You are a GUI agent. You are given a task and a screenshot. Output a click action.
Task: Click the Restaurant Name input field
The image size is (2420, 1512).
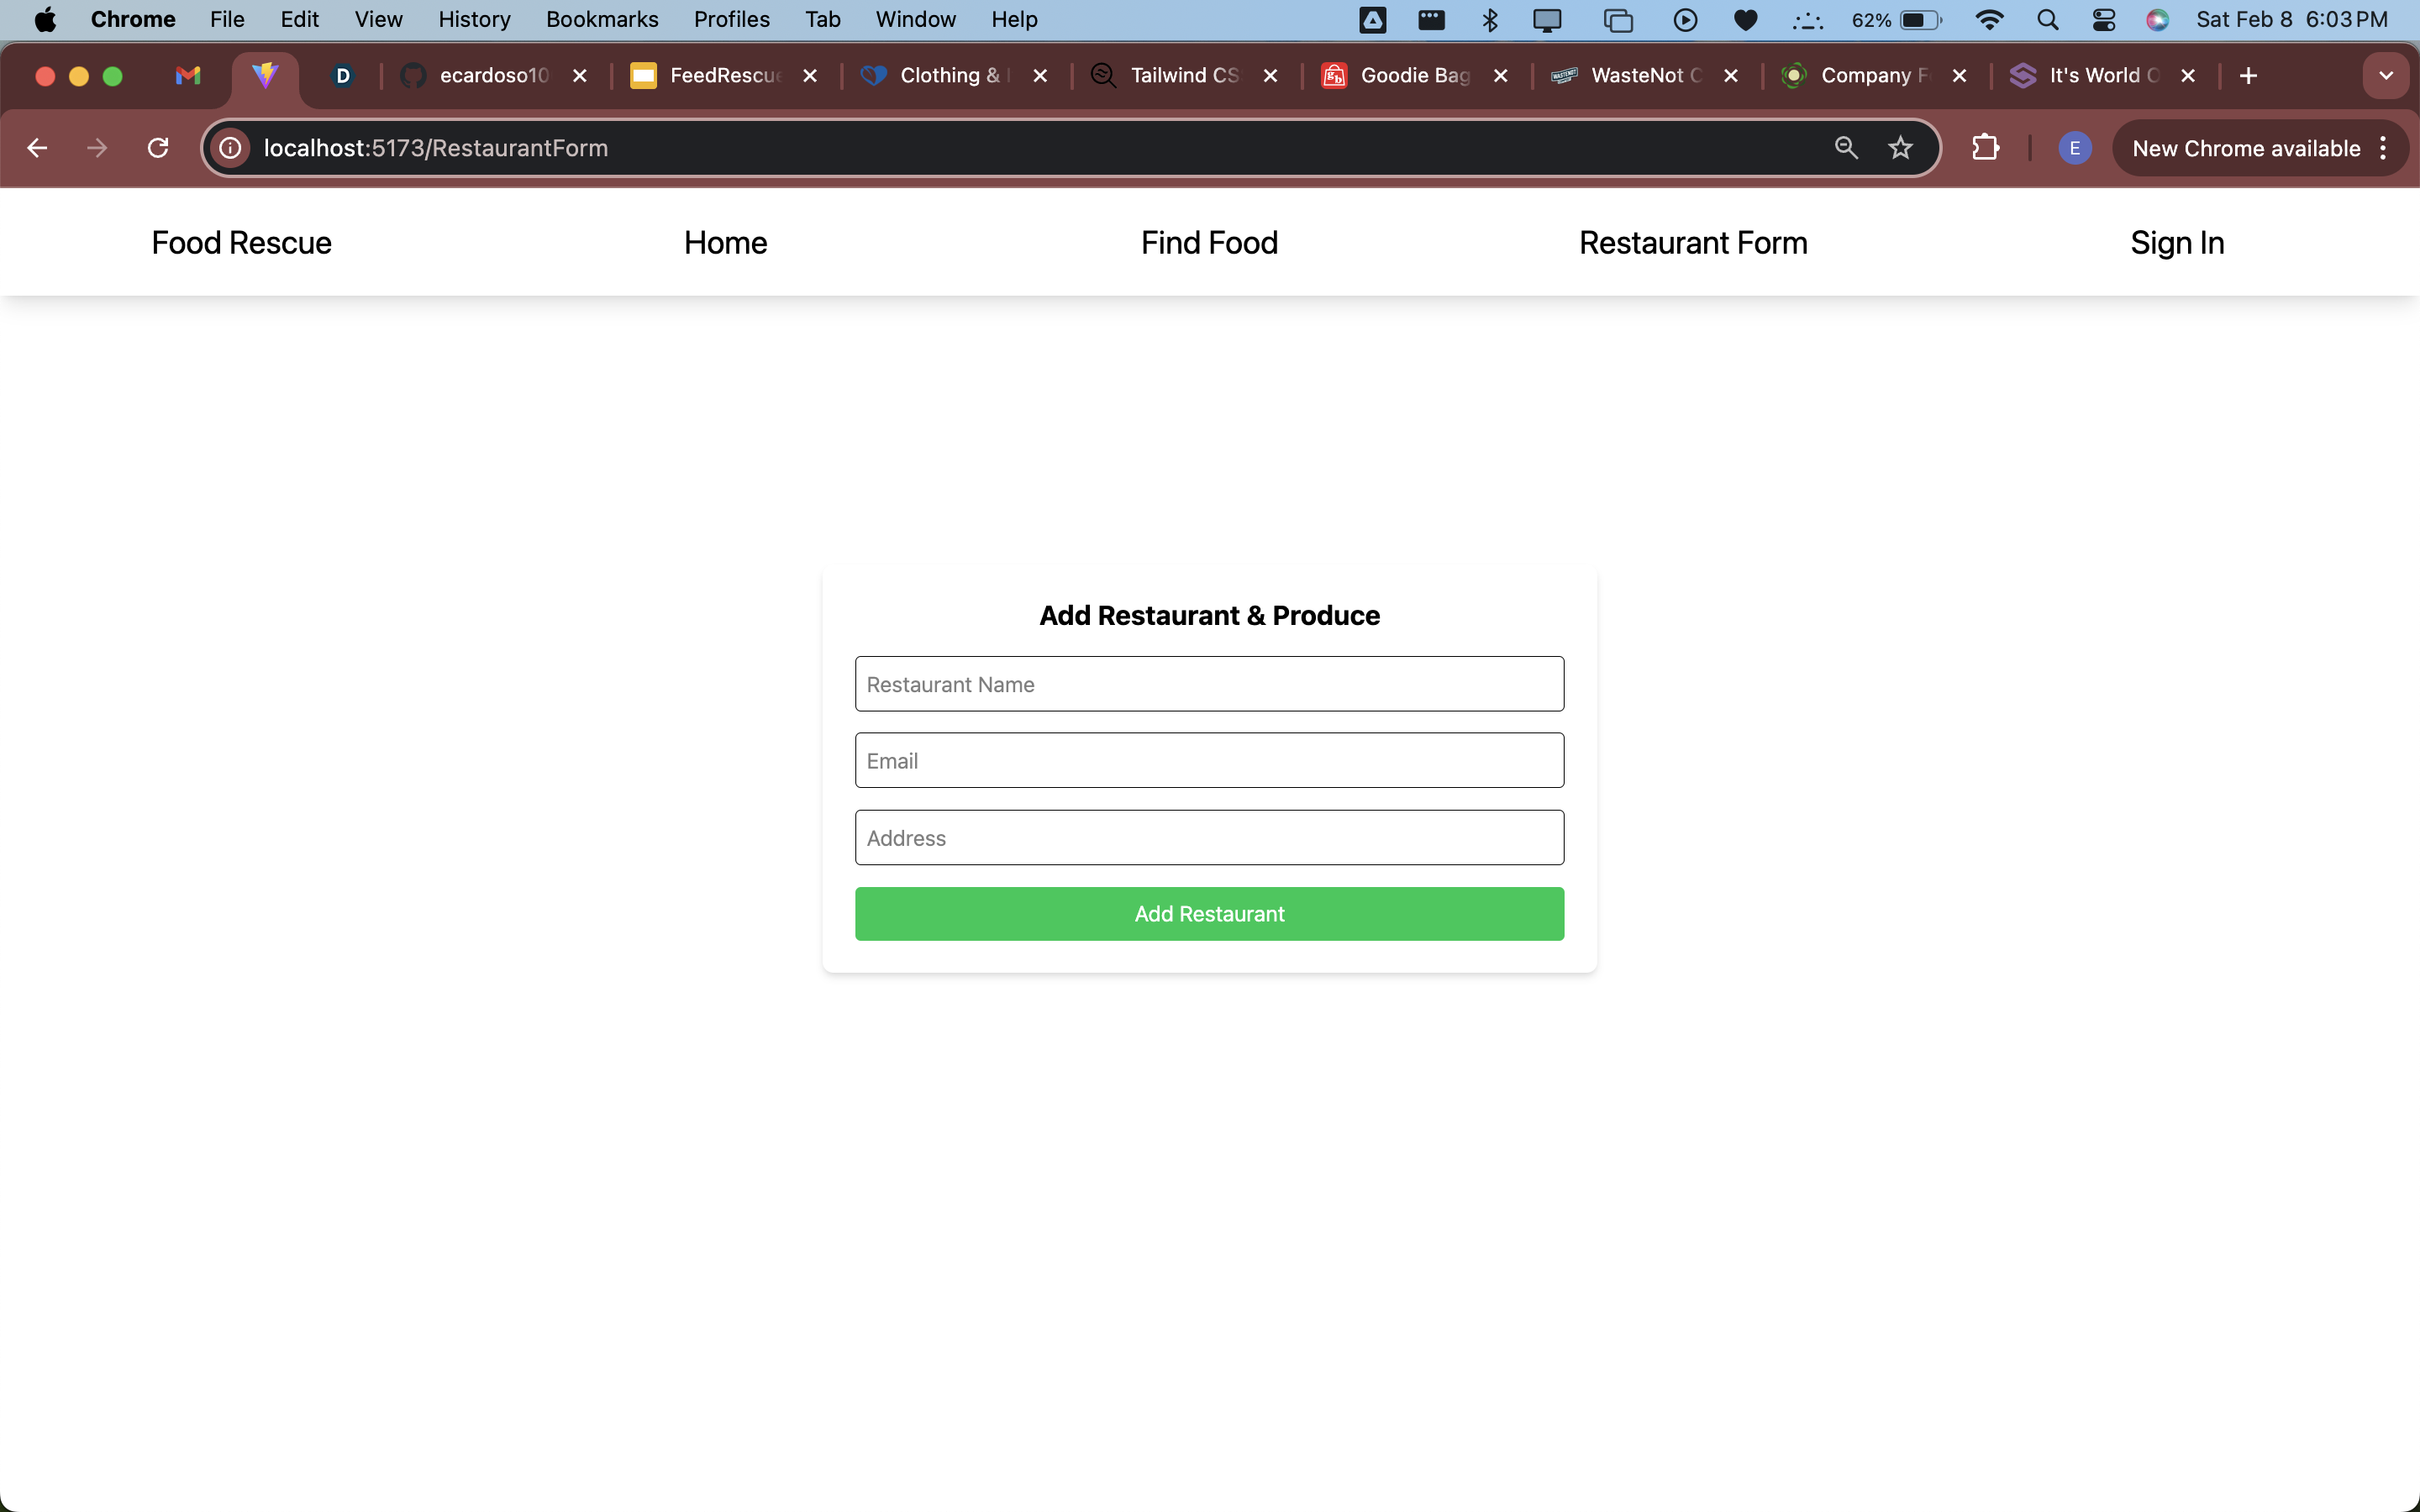[x=1209, y=684]
